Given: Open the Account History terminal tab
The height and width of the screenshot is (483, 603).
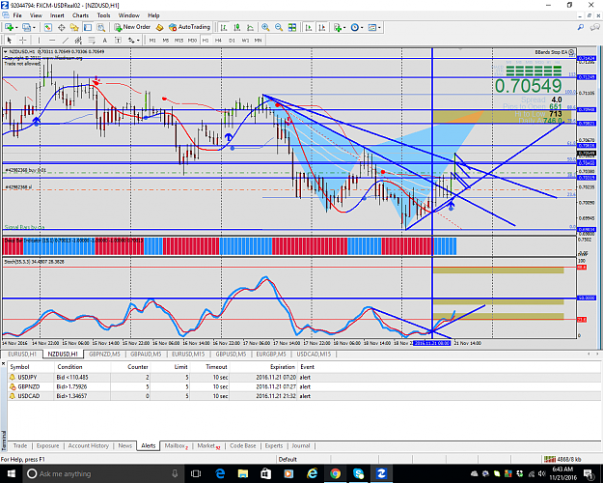Looking at the screenshot, I should coord(89,445).
